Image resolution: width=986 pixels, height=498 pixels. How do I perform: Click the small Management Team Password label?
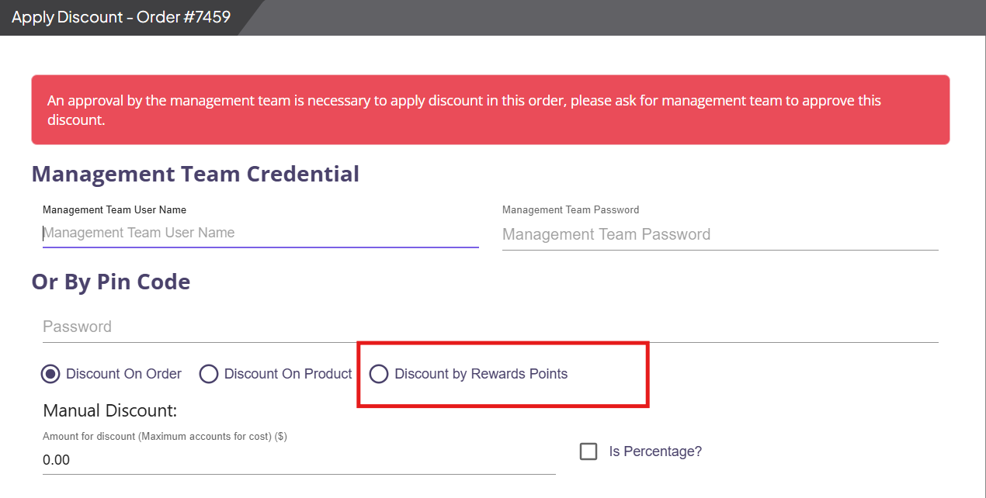571,209
